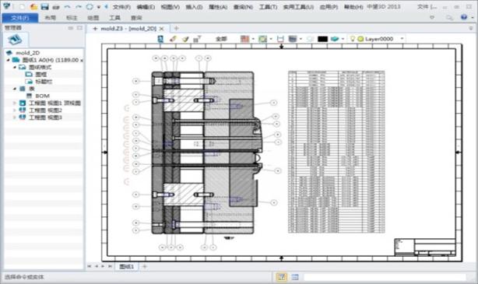Select the mold.Z3 - [mold_2D] document tab
Image resolution: width=478 pixels, height=284 pixels.
(x=128, y=29)
